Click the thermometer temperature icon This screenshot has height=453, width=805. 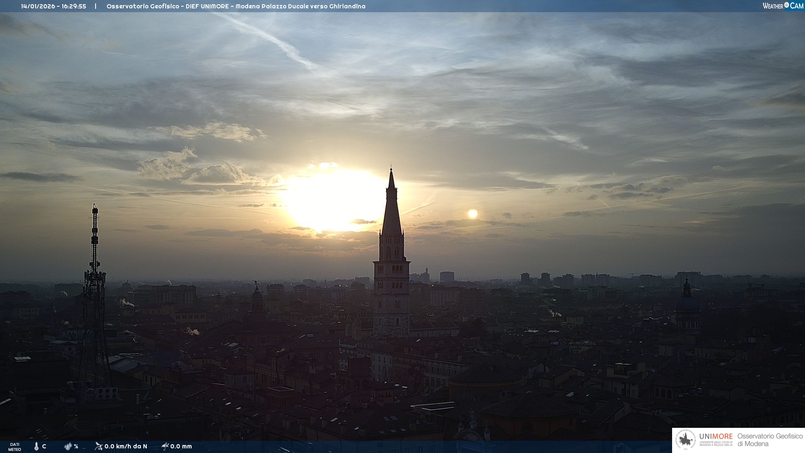(36, 446)
